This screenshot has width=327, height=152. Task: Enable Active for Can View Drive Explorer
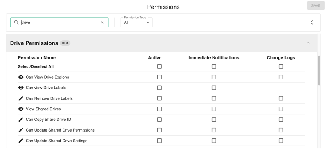coord(159,77)
